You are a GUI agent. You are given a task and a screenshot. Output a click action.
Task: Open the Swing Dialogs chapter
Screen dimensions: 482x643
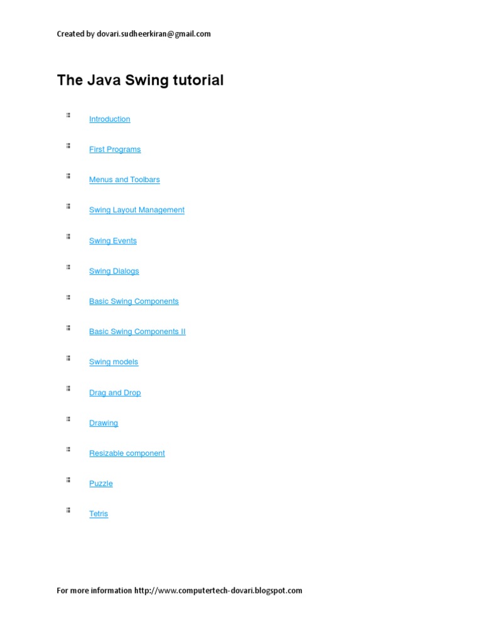pos(114,271)
